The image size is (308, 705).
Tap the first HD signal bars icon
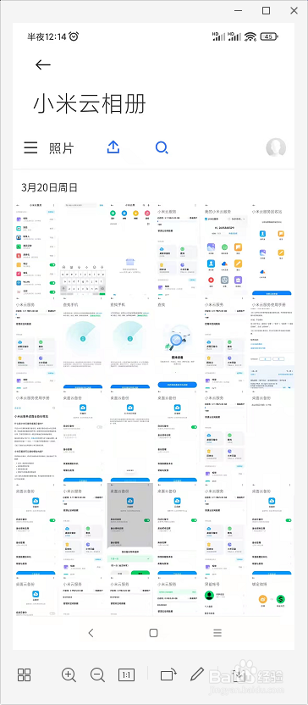tap(218, 36)
